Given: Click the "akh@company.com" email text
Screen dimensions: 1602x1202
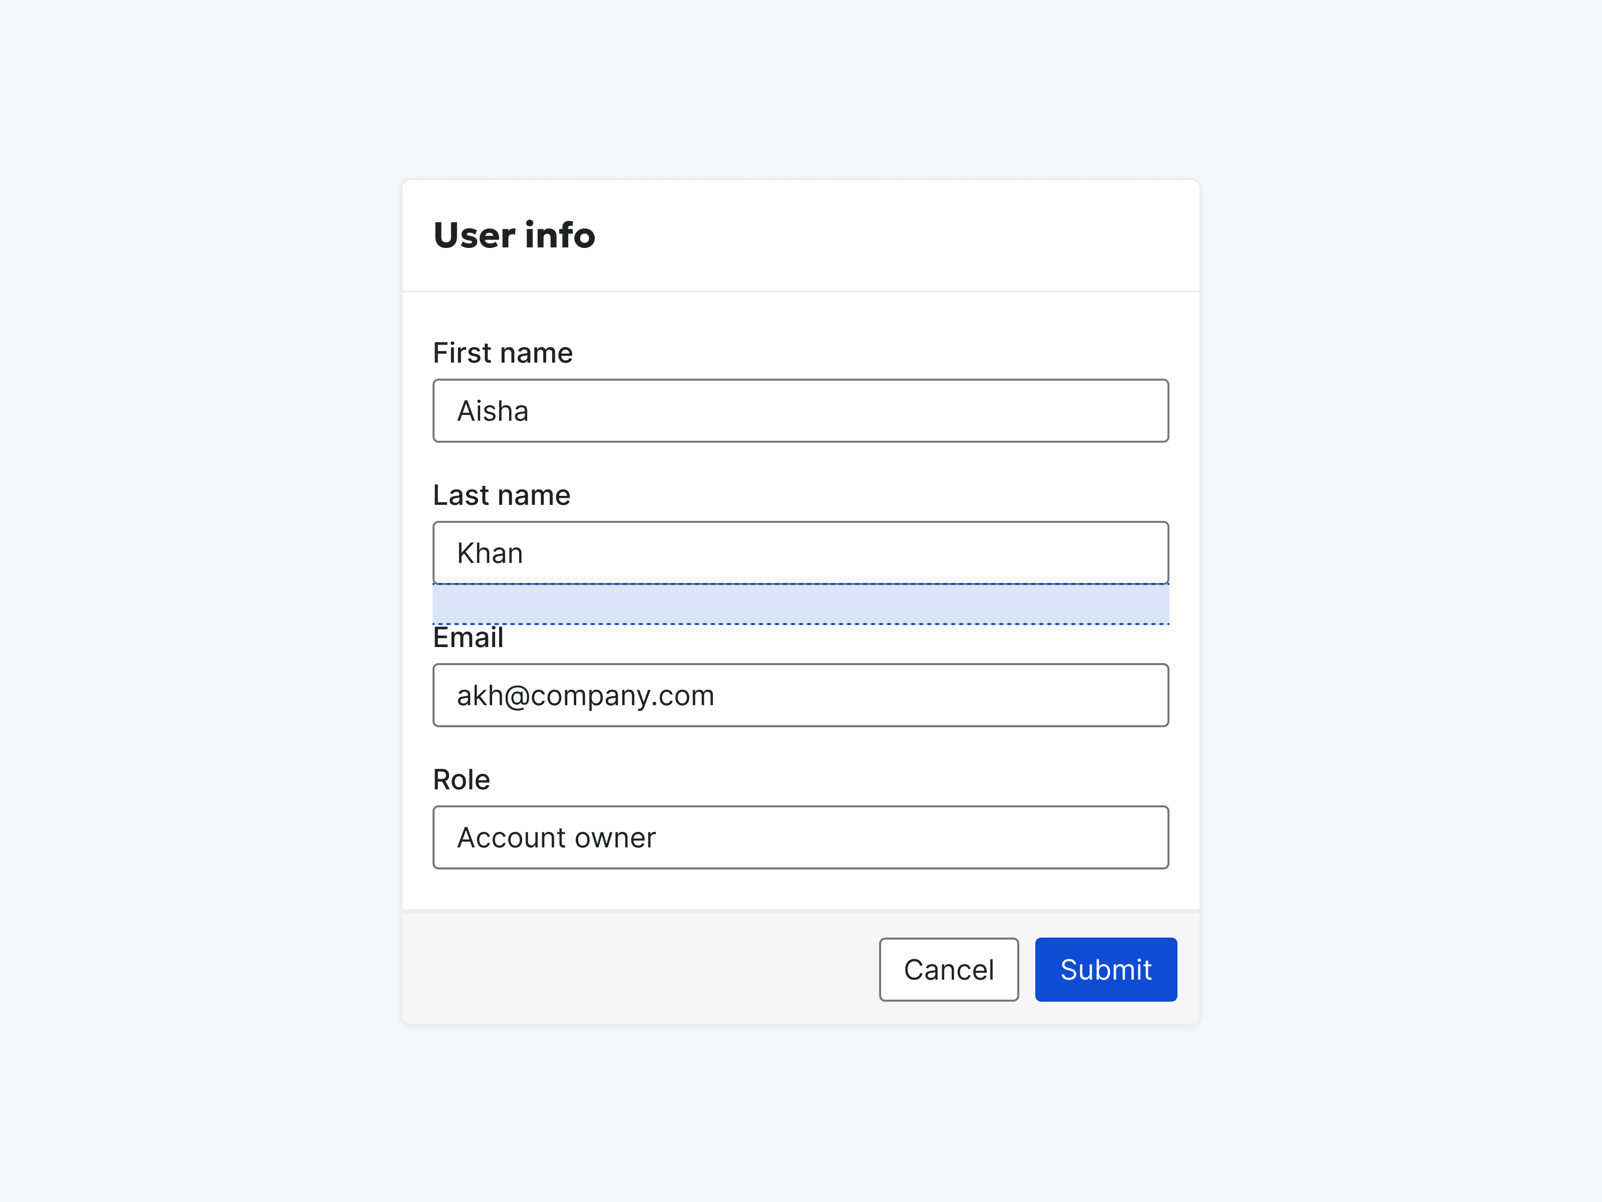Looking at the screenshot, I should coord(585,695).
